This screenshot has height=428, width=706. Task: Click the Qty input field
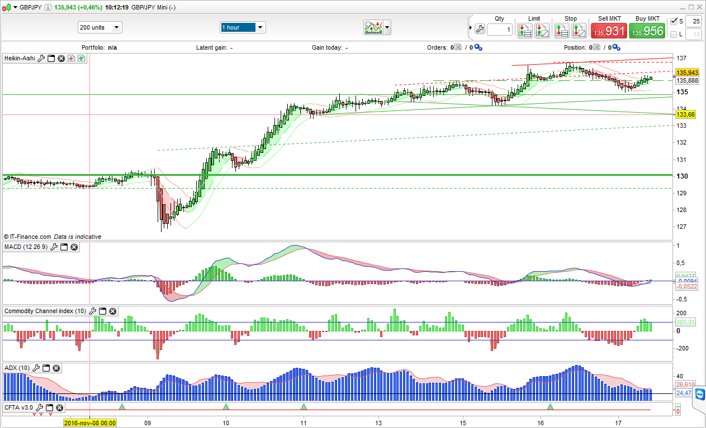(499, 30)
